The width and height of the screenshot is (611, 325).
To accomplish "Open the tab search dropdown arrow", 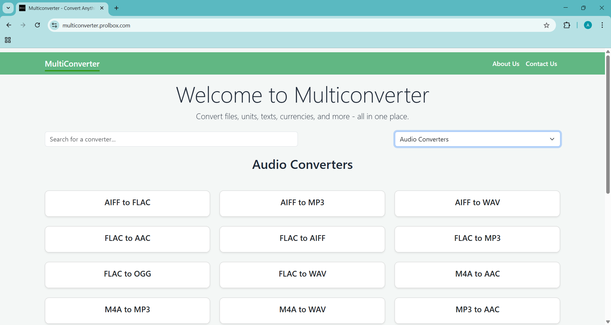I will point(8,8).
